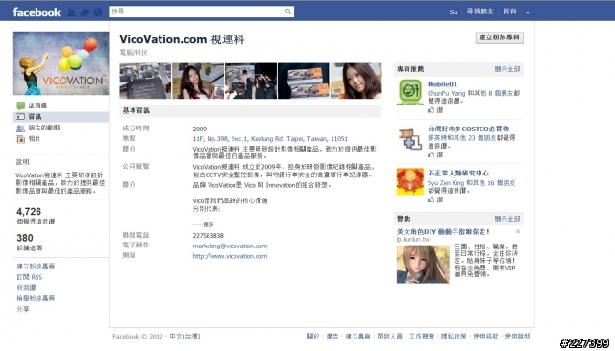Go to home link in header
The height and width of the screenshot is (351, 615).
tap(510, 12)
